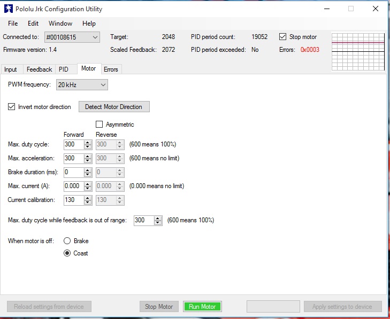Screen dimensions: 390x319
Task: Increase forward Max. acceleration with up arrow
Action: (88, 156)
